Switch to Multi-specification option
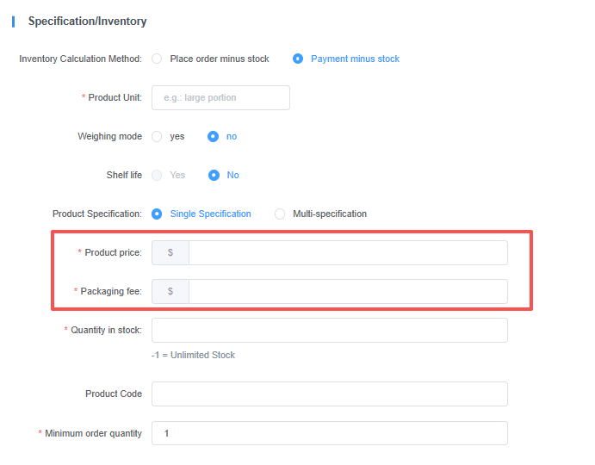This screenshot has height=465, width=595. pos(280,214)
